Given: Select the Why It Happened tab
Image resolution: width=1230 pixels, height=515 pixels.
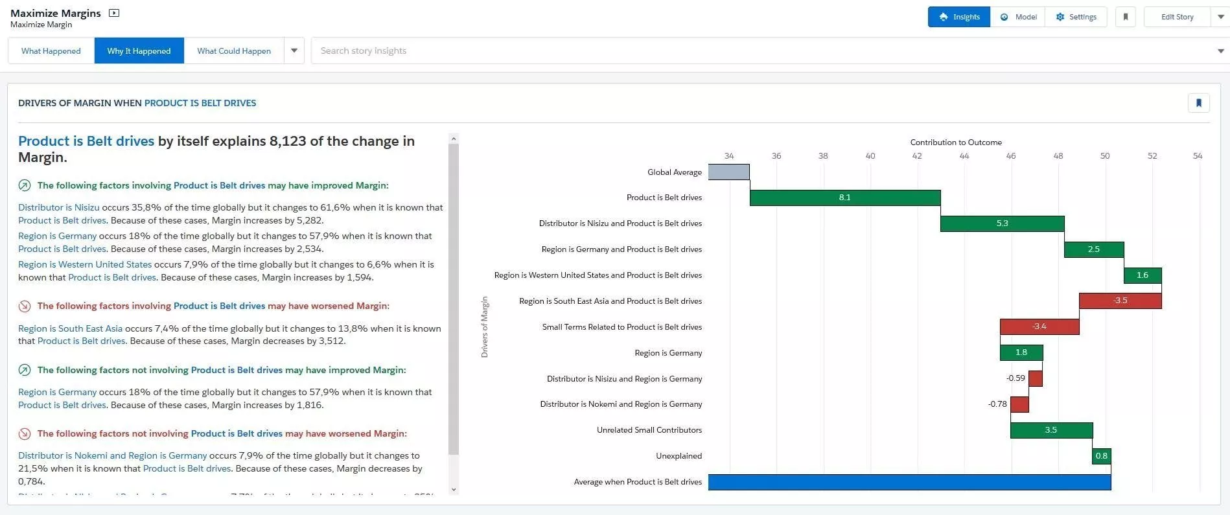Looking at the screenshot, I should click(139, 51).
